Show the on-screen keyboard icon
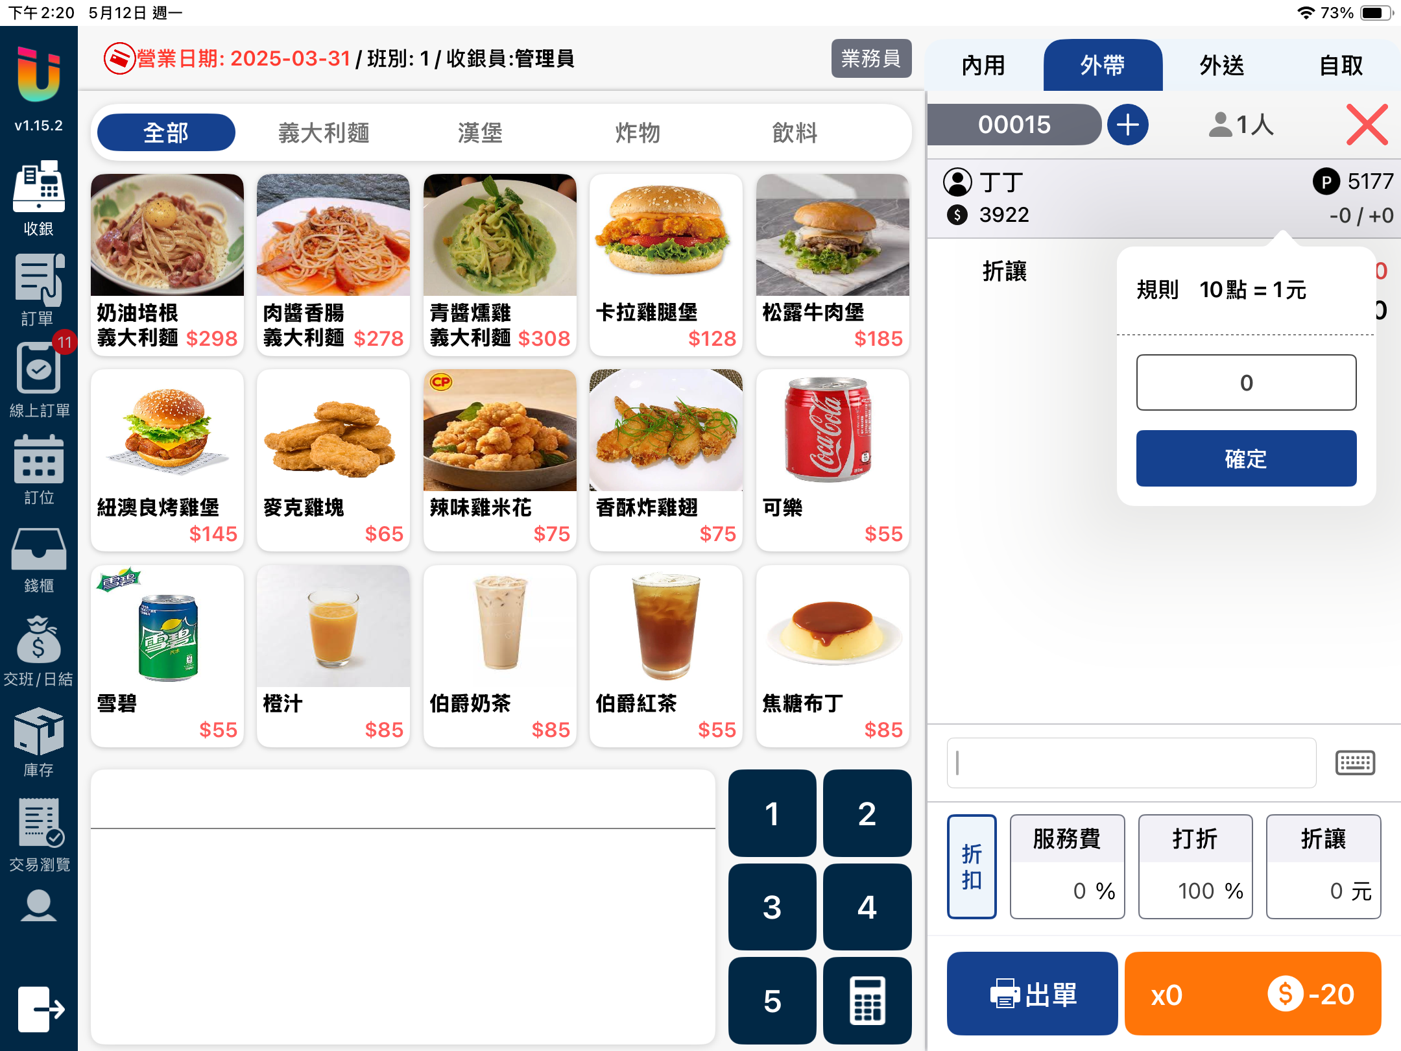The height and width of the screenshot is (1051, 1401). tap(1355, 762)
